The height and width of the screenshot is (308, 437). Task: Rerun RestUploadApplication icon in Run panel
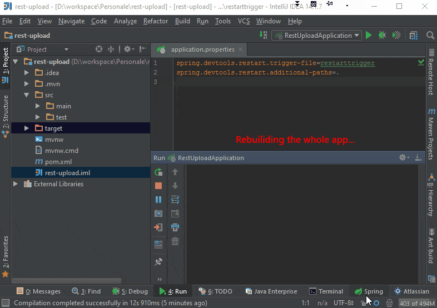tap(158, 172)
